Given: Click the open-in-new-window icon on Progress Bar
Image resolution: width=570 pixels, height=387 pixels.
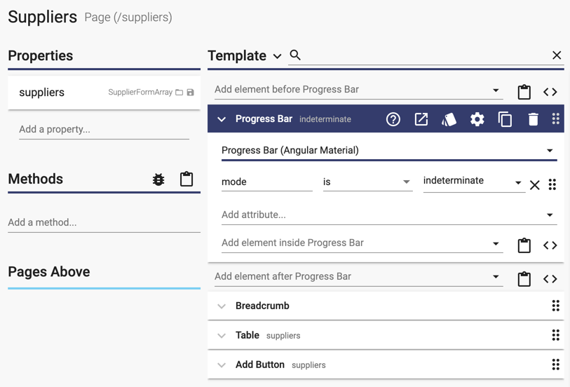Looking at the screenshot, I should pyautogui.click(x=421, y=119).
